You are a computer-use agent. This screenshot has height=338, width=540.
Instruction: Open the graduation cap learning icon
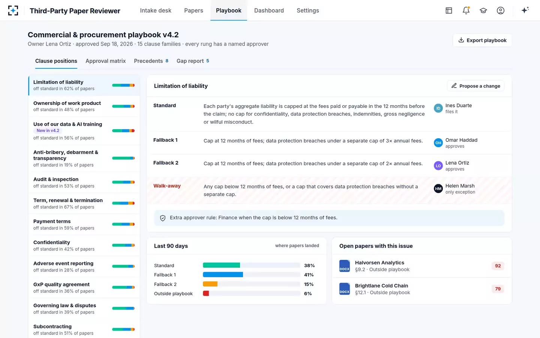(483, 11)
